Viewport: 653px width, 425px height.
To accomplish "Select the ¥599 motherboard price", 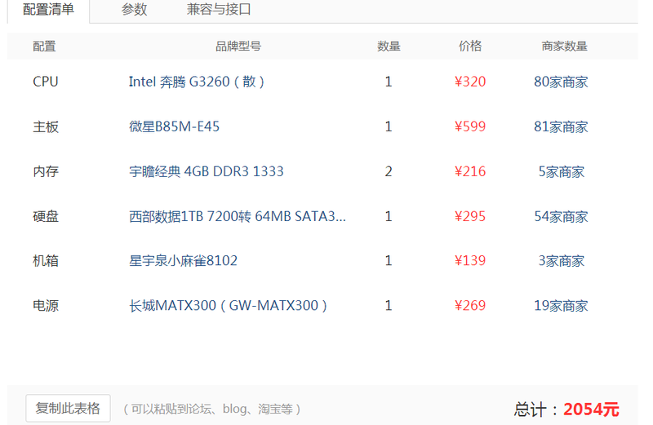I will click(x=470, y=126).
